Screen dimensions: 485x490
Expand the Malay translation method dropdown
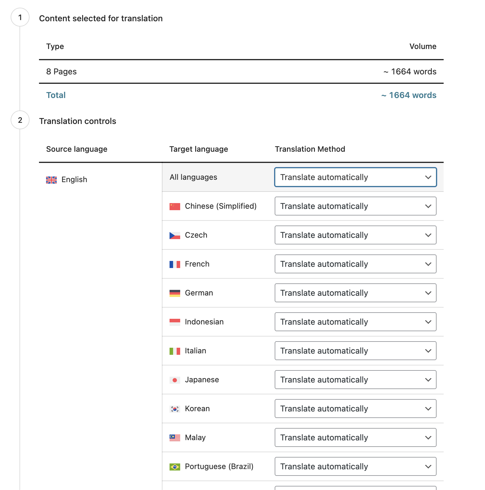[356, 437]
